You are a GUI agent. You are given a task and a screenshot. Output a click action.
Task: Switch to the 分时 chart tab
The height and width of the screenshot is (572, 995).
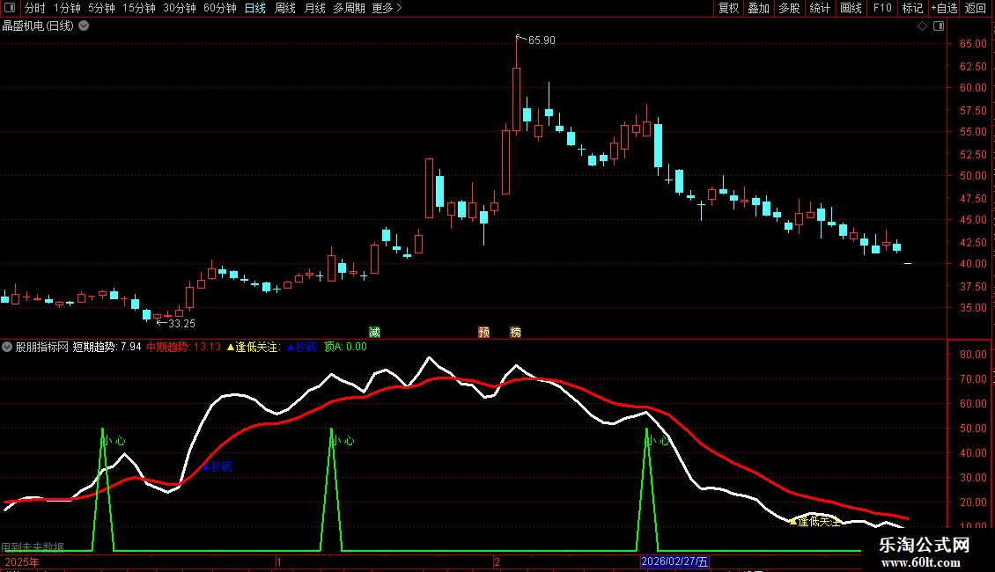[x=34, y=9]
